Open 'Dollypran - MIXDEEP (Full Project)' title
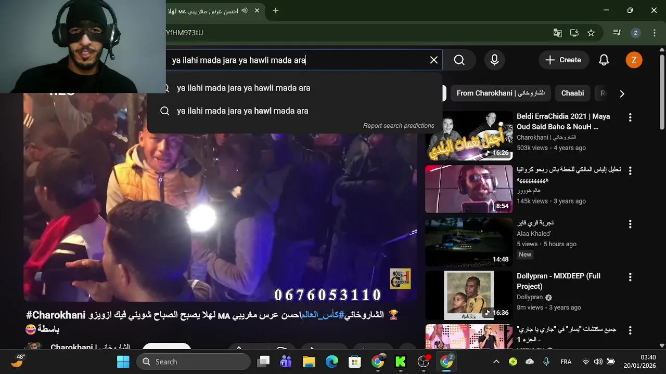The width and height of the screenshot is (666, 374). [558, 282]
